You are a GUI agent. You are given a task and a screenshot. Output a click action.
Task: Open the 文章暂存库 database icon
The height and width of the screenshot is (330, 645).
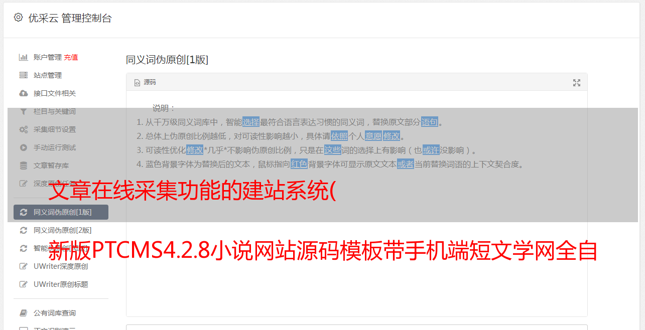point(23,166)
